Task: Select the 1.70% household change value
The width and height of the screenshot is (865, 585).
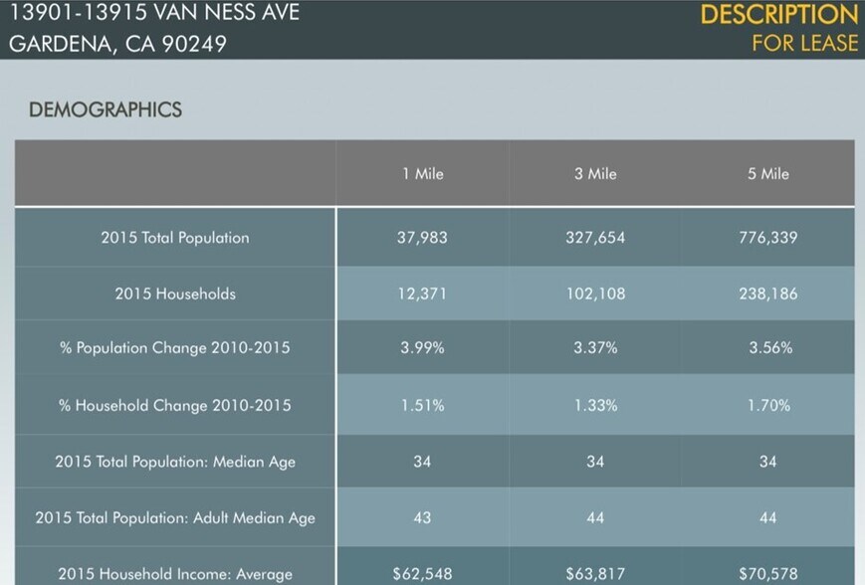Action: pos(767,405)
